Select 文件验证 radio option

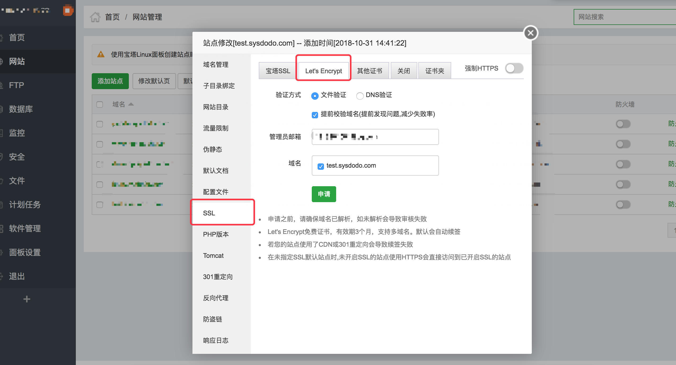(x=315, y=95)
